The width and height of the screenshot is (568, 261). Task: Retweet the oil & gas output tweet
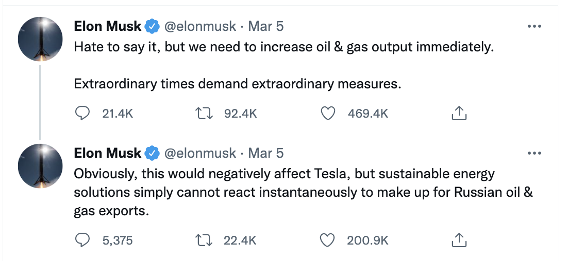(x=205, y=113)
